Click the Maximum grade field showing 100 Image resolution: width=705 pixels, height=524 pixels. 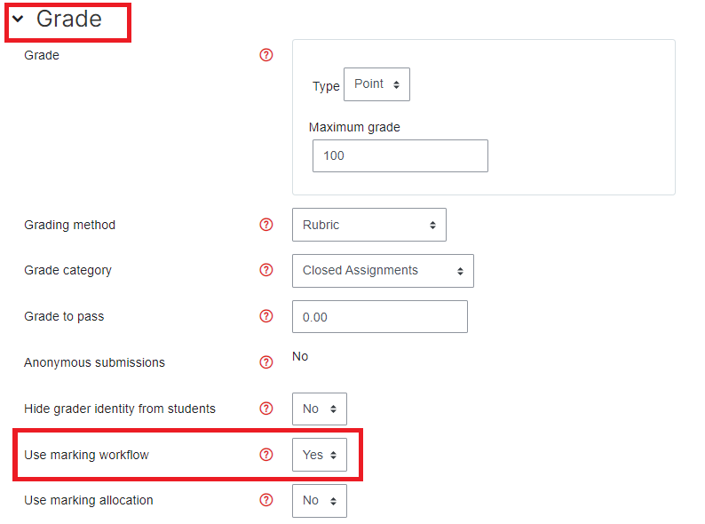pos(400,155)
